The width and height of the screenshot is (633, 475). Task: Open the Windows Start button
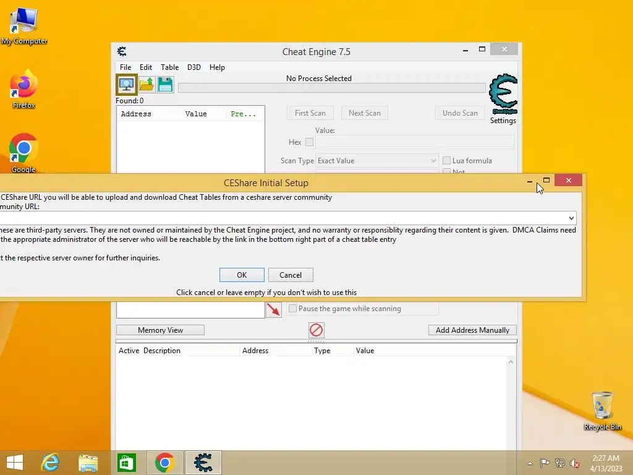point(15,463)
